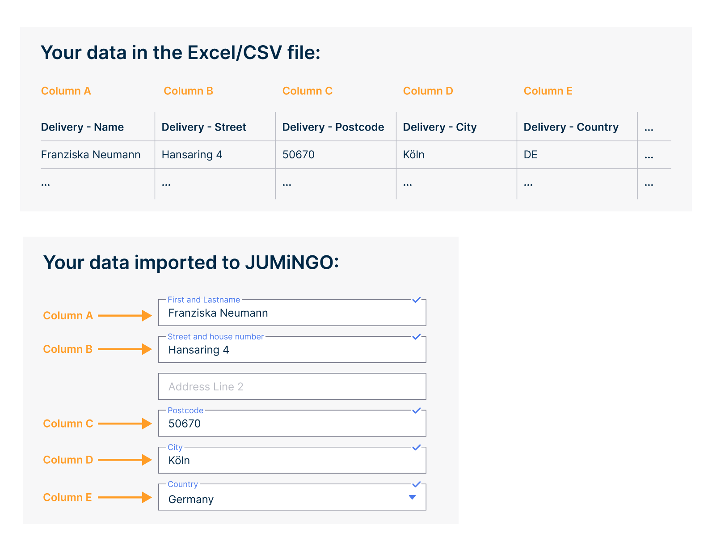Click the checkmark on Street and house number field
Viewport: 712px width, 542px height.
(417, 337)
